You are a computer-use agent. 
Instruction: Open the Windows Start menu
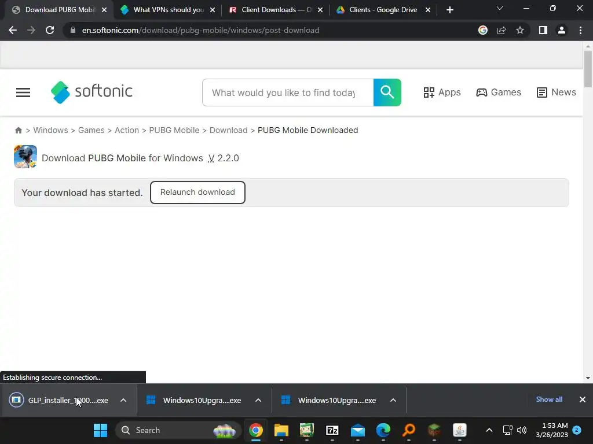[x=101, y=430]
